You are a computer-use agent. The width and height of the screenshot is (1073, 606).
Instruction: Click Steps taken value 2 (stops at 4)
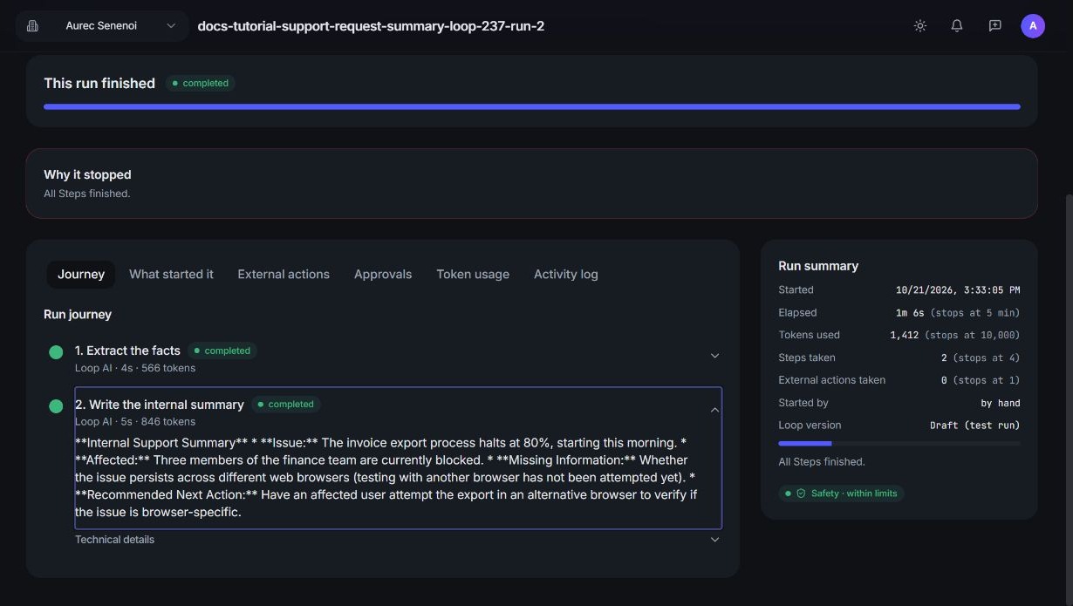tap(981, 357)
